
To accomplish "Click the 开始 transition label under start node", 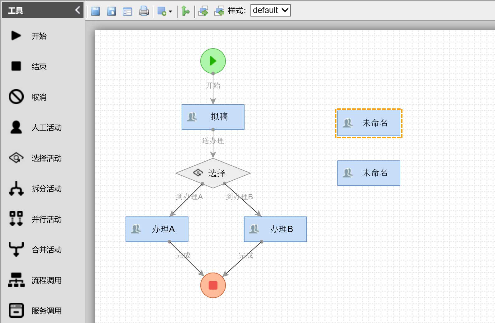I will 213,85.
